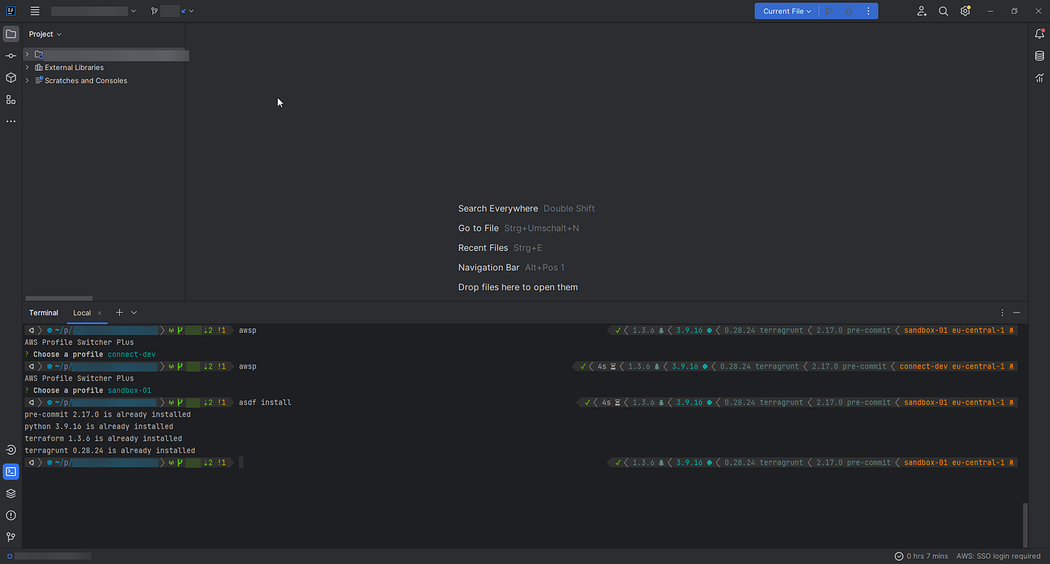
Task: Start a Code With Me session
Action: 921,11
